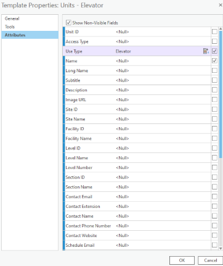This screenshot has width=223, height=266.
Task: Select the Contact Extension field label
Action: coord(83,206)
